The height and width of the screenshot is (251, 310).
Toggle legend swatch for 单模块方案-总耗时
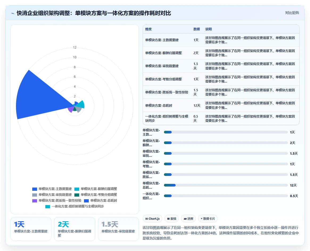pos(86,201)
